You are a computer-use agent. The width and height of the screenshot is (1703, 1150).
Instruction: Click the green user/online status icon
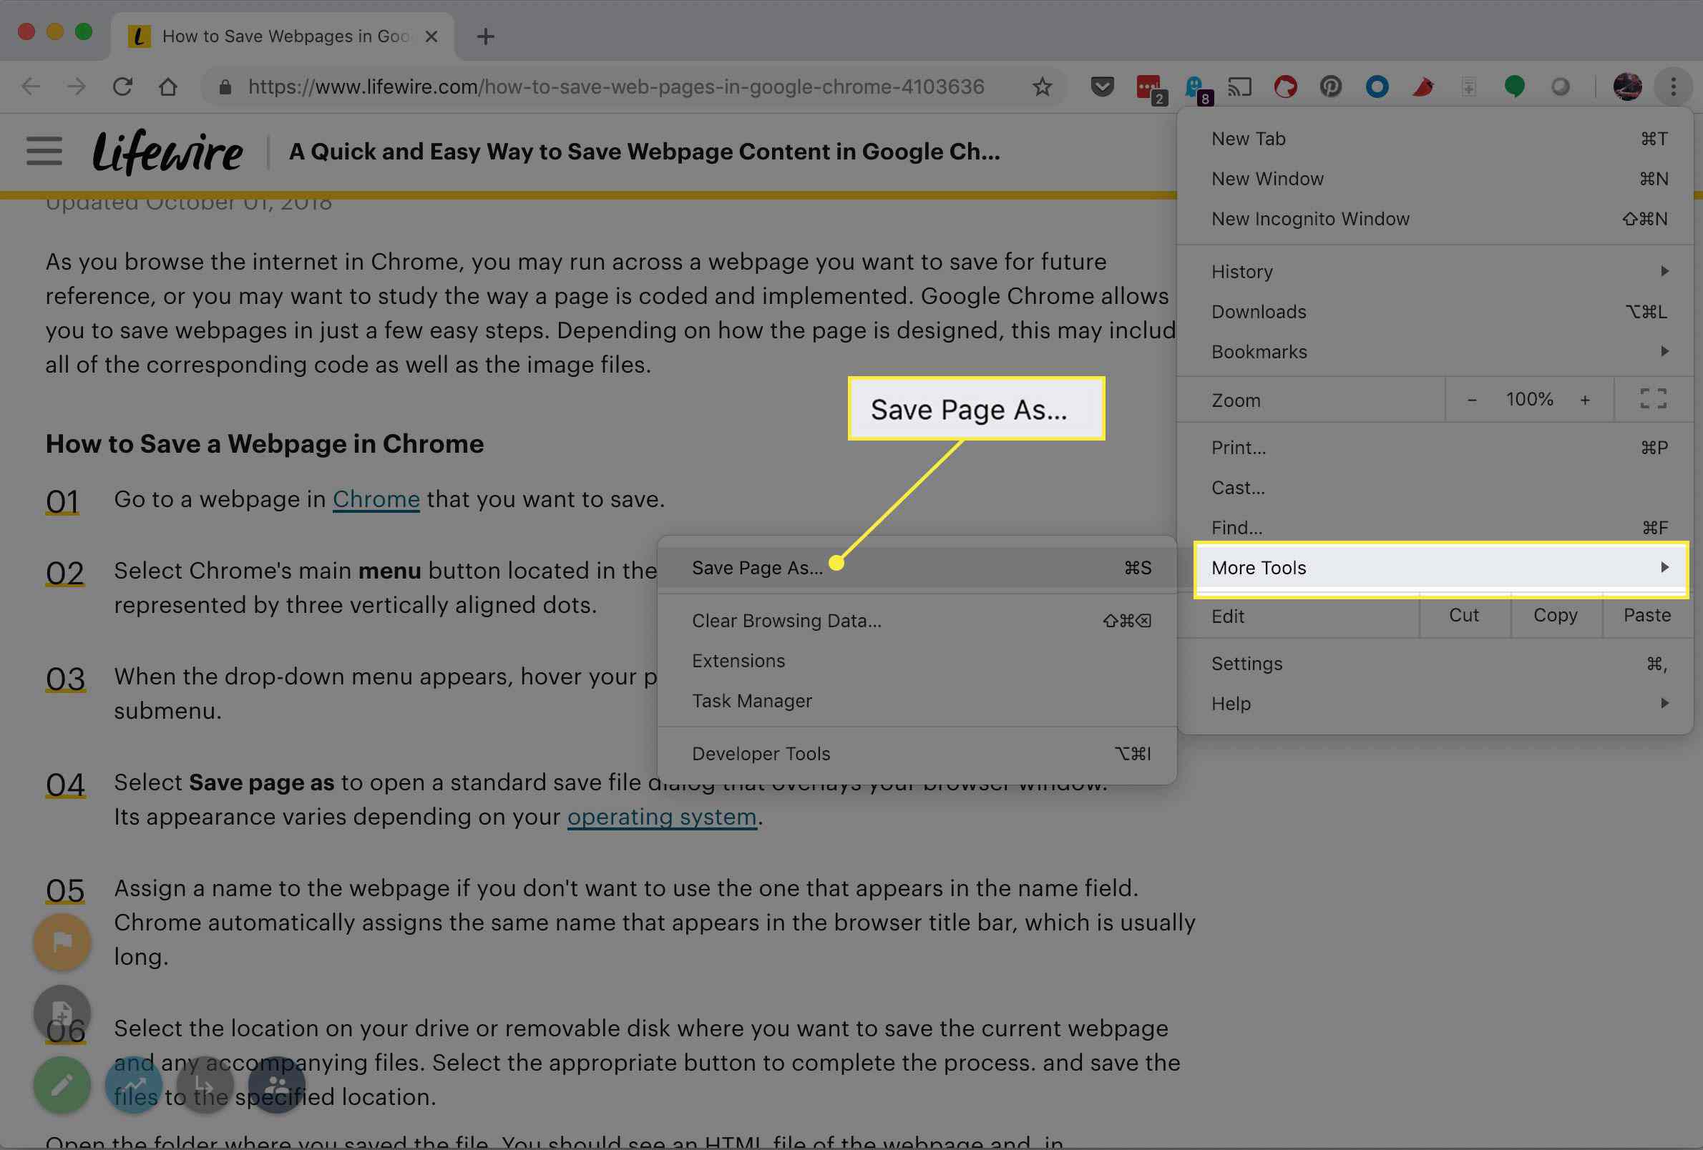1514,86
